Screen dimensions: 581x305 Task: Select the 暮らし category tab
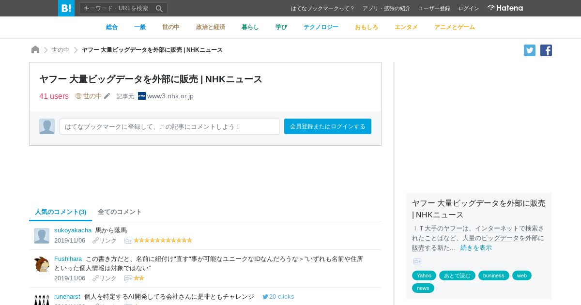[250, 27]
